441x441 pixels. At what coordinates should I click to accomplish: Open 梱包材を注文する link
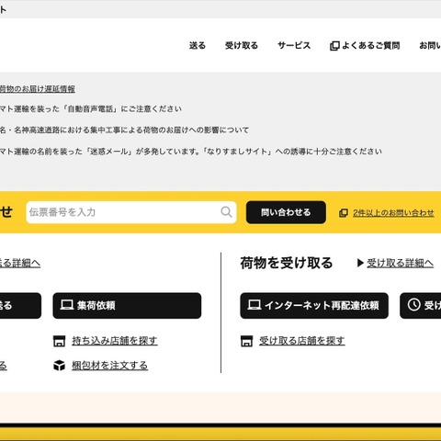pyautogui.click(x=109, y=366)
